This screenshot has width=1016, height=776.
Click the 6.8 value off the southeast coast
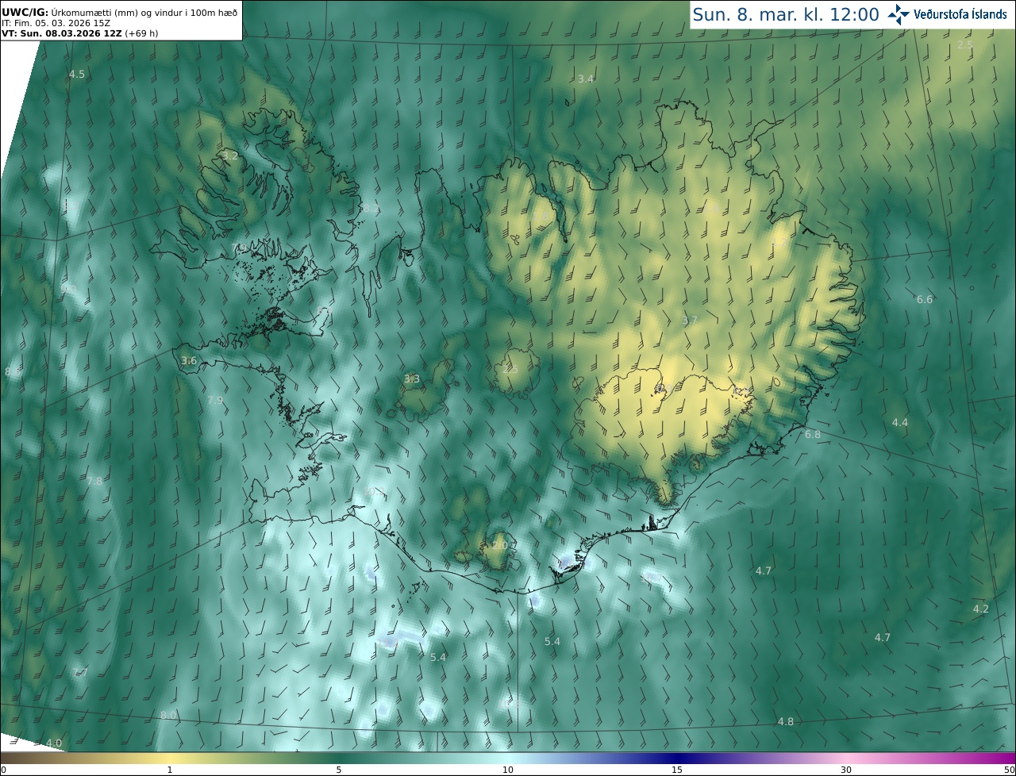[x=813, y=434]
